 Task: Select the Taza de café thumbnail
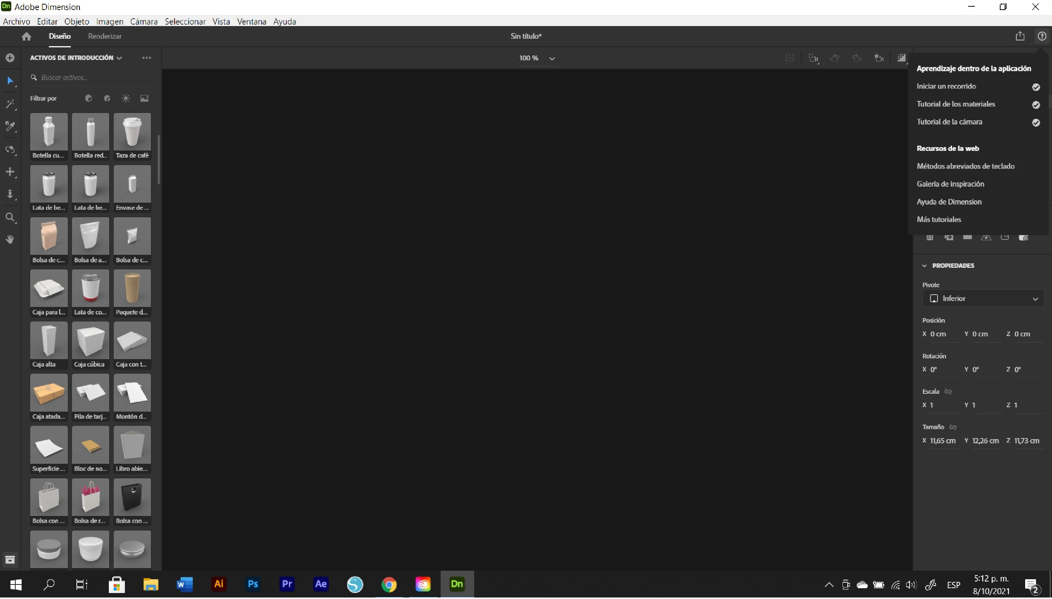tap(132, 136)
